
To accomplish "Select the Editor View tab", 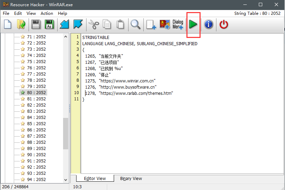I will tap(95, 179).
